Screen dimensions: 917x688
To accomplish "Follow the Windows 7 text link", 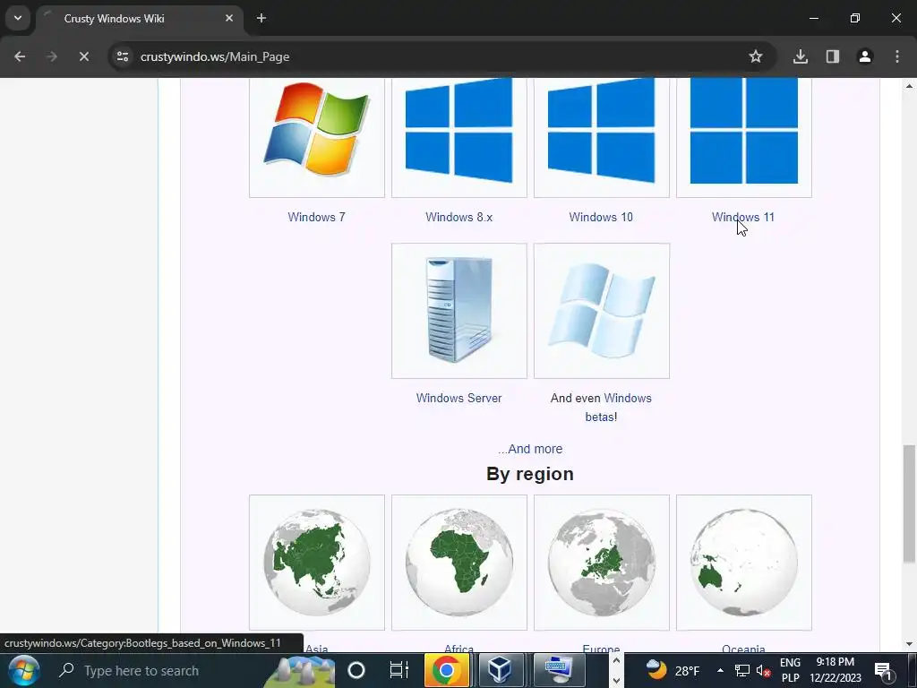I will [316, 217].
